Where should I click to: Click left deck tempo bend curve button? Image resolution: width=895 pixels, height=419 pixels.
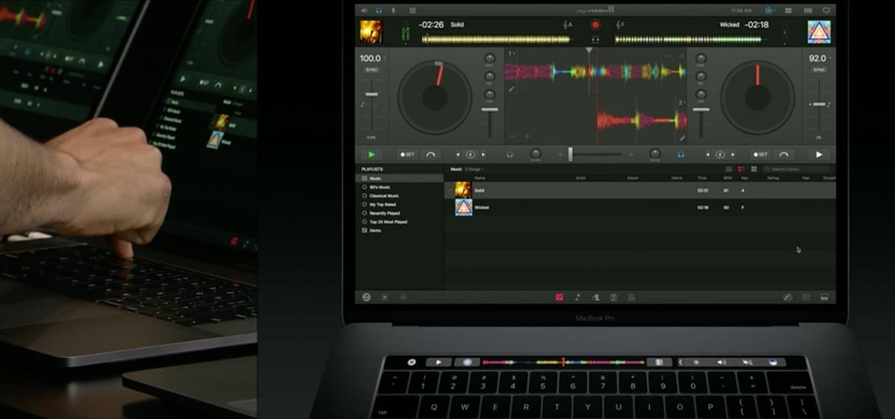430,154
